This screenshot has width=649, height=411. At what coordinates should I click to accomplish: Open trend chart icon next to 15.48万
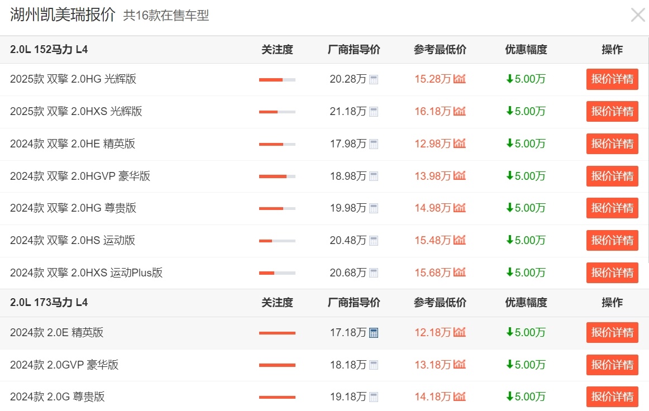pyautogui.click(x=460, y=240)
